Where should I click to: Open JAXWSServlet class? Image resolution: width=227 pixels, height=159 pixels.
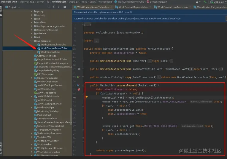[45, 100]
